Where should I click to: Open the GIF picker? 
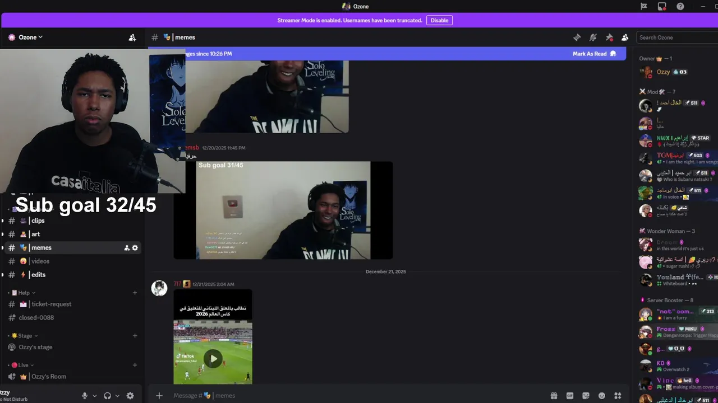pos(570,396)
